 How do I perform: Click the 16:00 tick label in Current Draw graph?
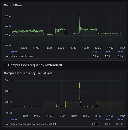86,48
